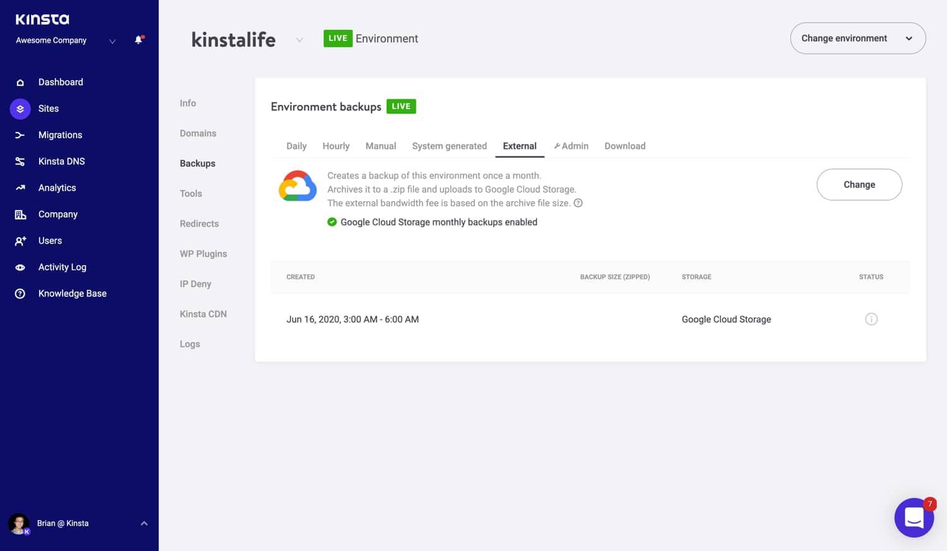Expand the Awesome Company selector
Viewport: 947px width, 551px height.
pyautogui.click(x=112, y=42)
